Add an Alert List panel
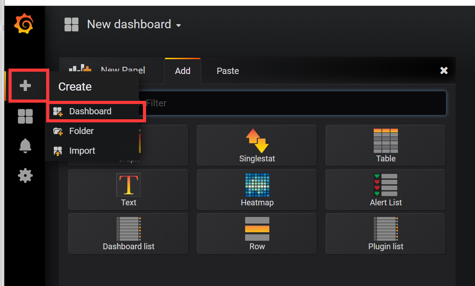Screen dimensions: 475x286 point(386,190)
